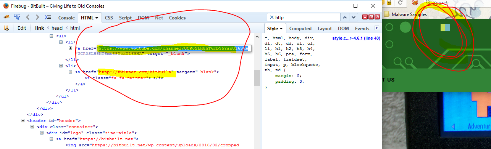Switch to Computed side tab
This screenshot has width=491, height=149.
tap(300, 29)
